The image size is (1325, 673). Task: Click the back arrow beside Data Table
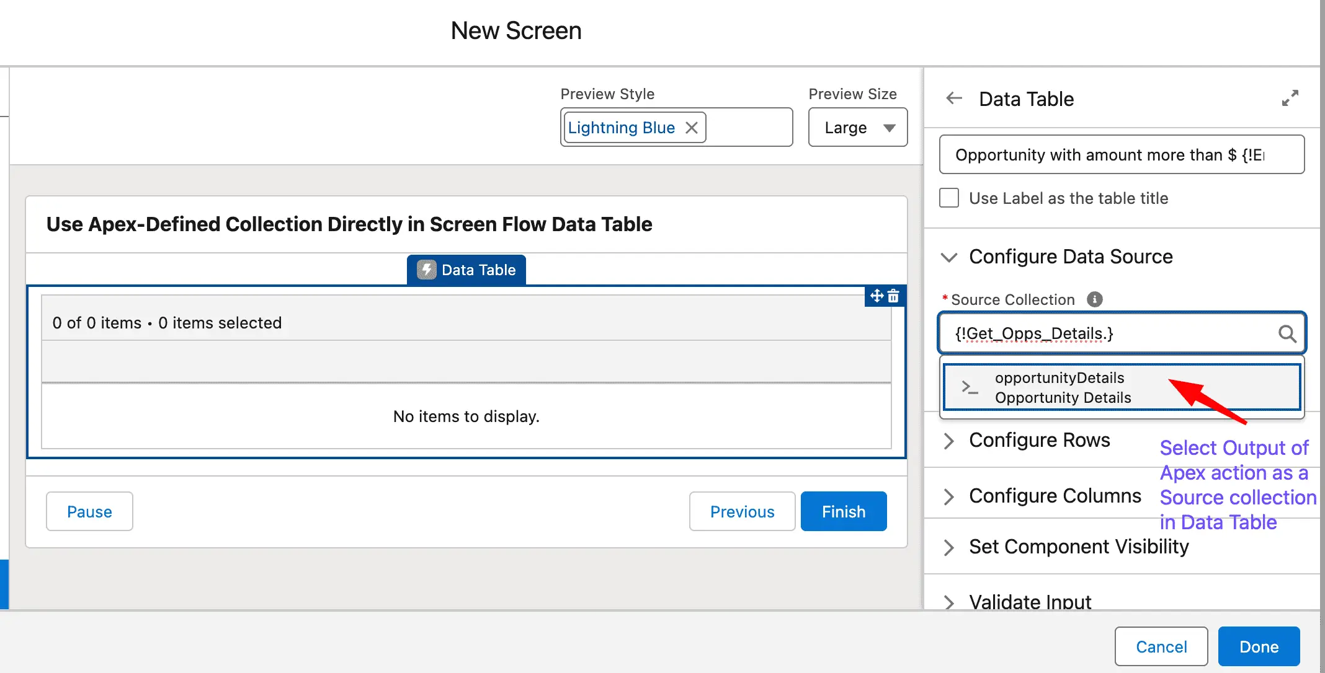point(954,98)
